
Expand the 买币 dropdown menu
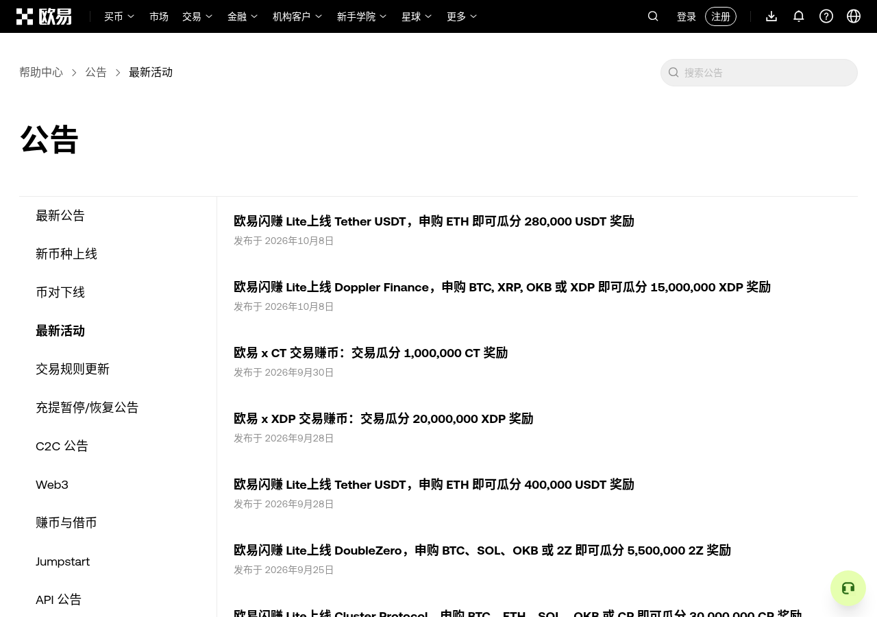[x=119, y=16]
